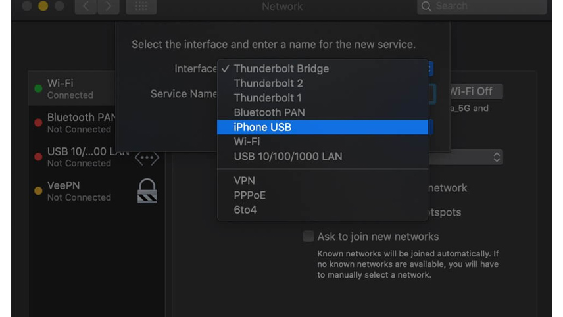Choose 6to4 from the list

(x=322, y=210)
